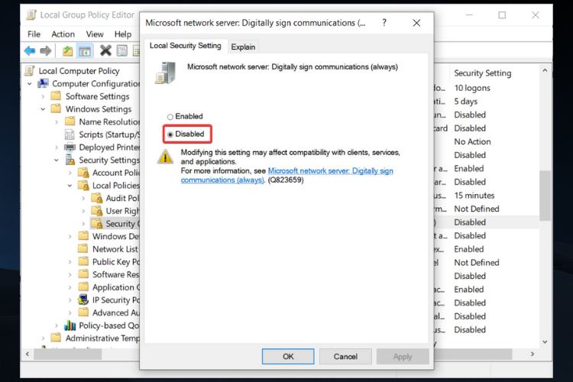Expand the Software Settings node
The height and width of the screenshot is (382, 573).
pyautogui.click(x=43, y=96)
